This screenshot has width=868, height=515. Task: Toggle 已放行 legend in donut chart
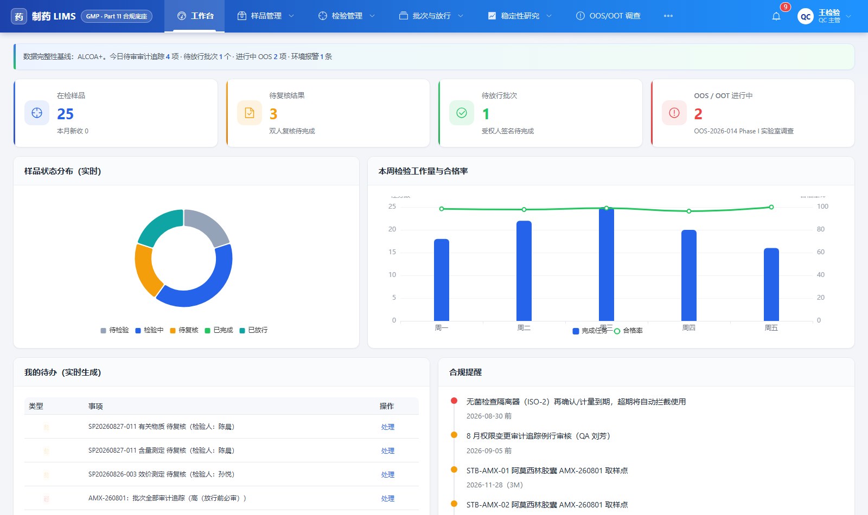coord(253,330)
